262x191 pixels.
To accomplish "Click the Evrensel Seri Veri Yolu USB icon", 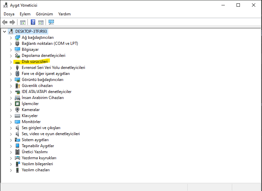I will [x=17, y=68].
